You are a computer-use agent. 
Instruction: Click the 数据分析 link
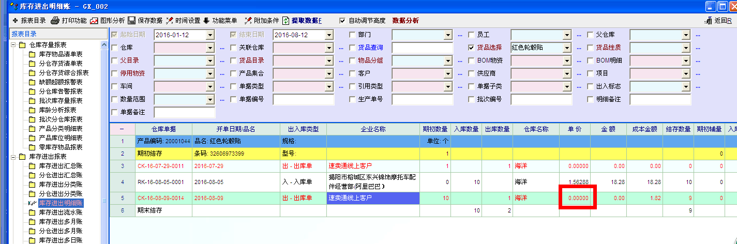coord(405,21)
